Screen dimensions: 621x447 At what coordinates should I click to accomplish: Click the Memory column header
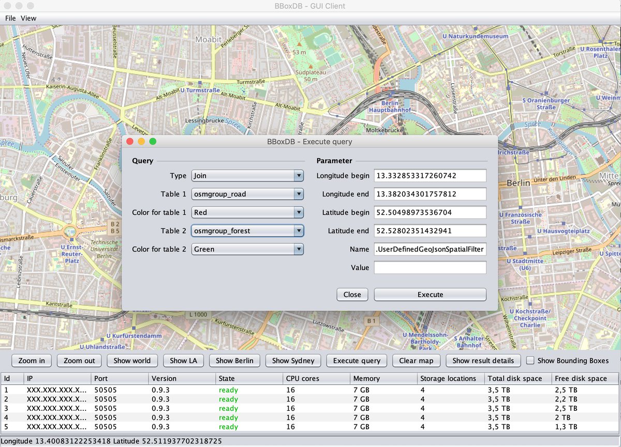pyautogui.click(x=385, y=379)
